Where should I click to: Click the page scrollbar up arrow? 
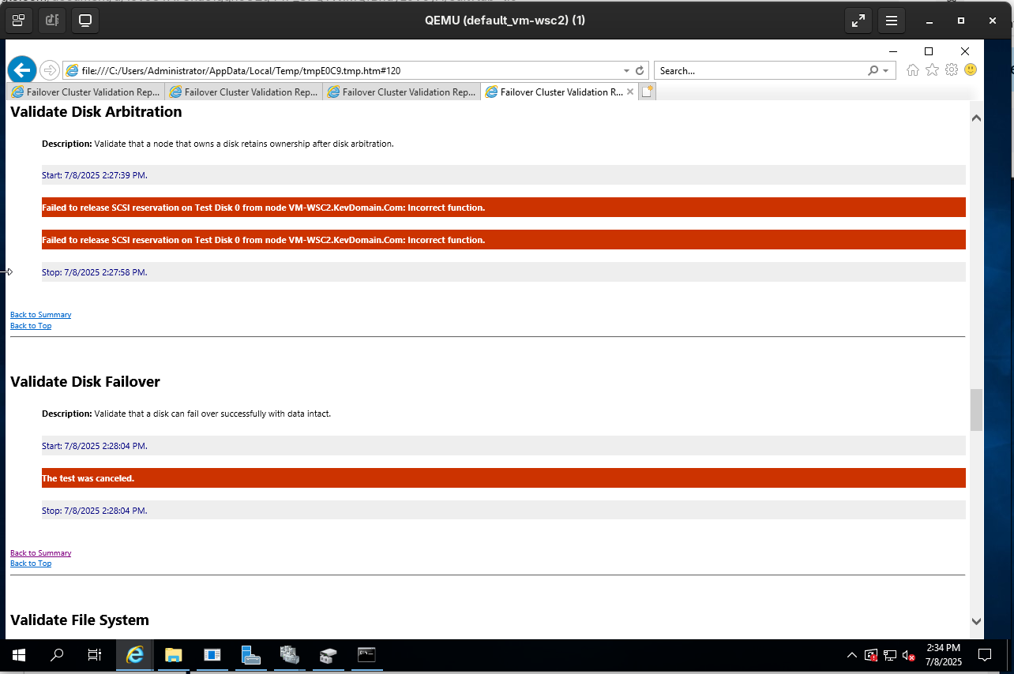pyautogui.click(x=977, y=118)
